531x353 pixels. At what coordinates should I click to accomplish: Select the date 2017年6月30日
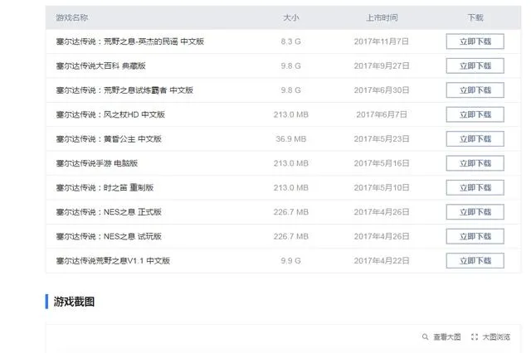pyautogui.click(x=382, y=90)
